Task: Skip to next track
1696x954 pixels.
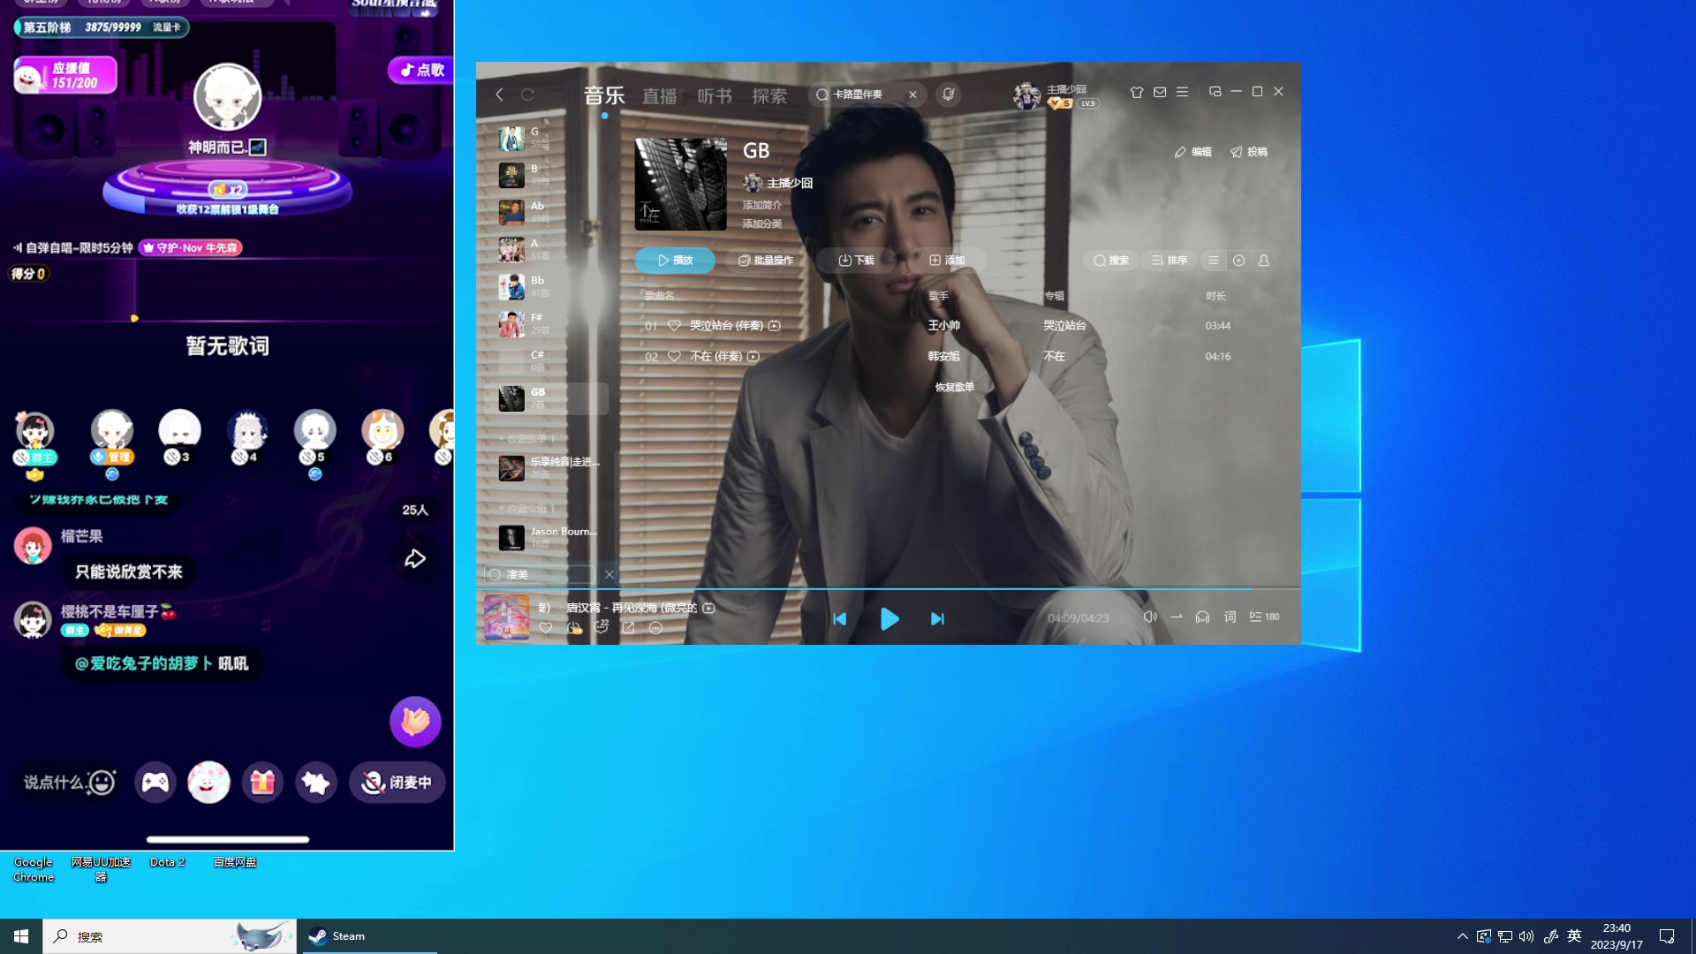Action: click(x=937, y=619)
